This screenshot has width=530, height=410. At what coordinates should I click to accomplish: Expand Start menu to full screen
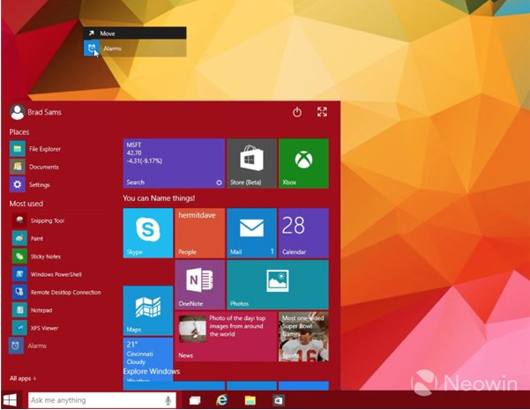pos(322,112)
